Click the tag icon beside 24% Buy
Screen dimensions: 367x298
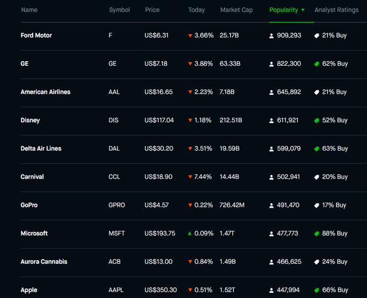[x=317, y=262]
